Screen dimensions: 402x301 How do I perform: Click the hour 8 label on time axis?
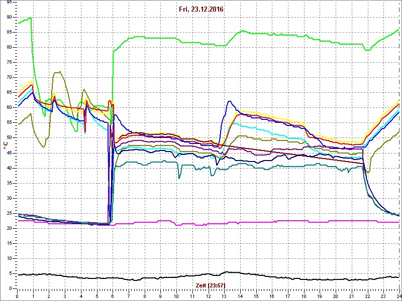(x=145, y=296)
